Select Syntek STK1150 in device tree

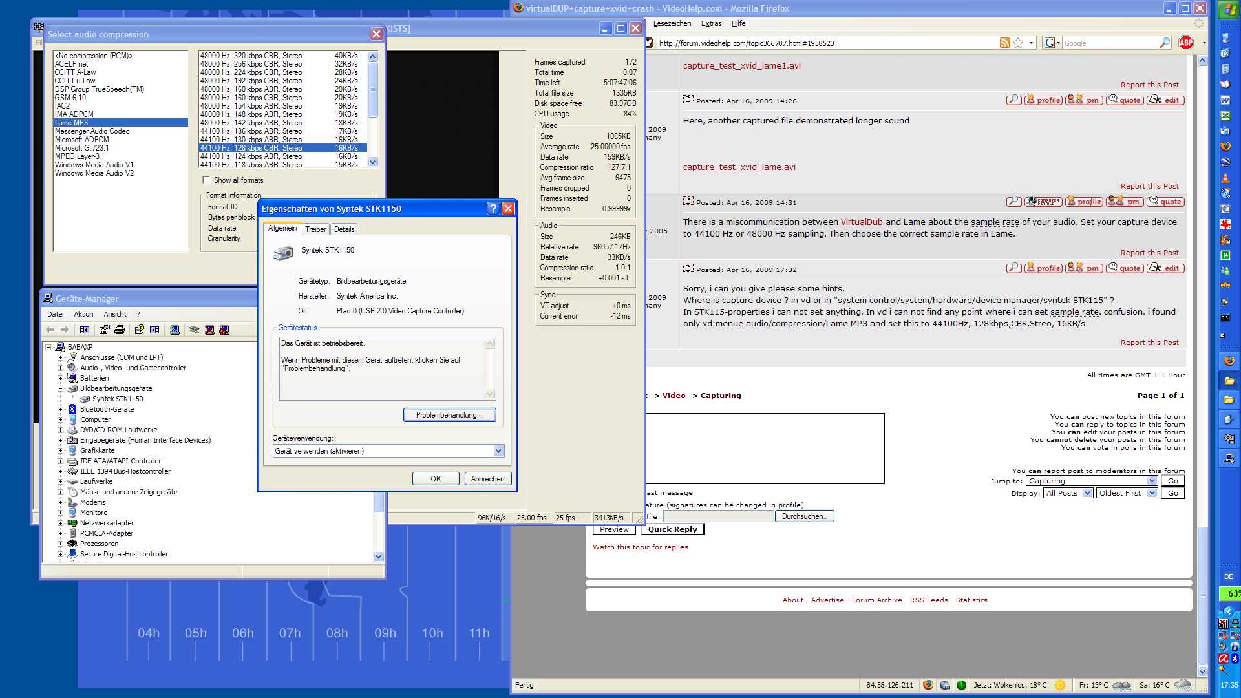tap(118, 399)
